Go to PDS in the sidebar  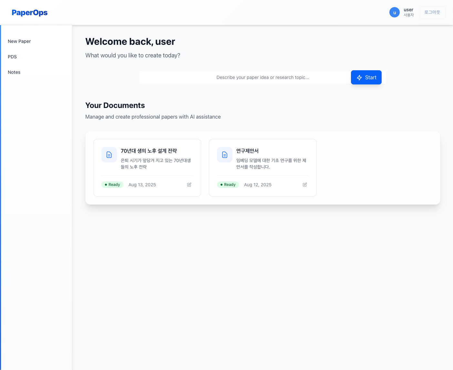12,57
